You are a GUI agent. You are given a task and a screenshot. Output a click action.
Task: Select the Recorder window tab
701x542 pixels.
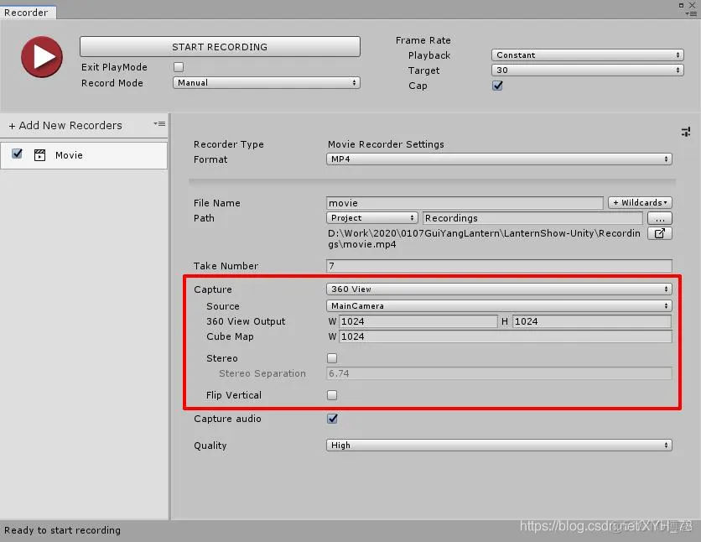coord(28,12)
